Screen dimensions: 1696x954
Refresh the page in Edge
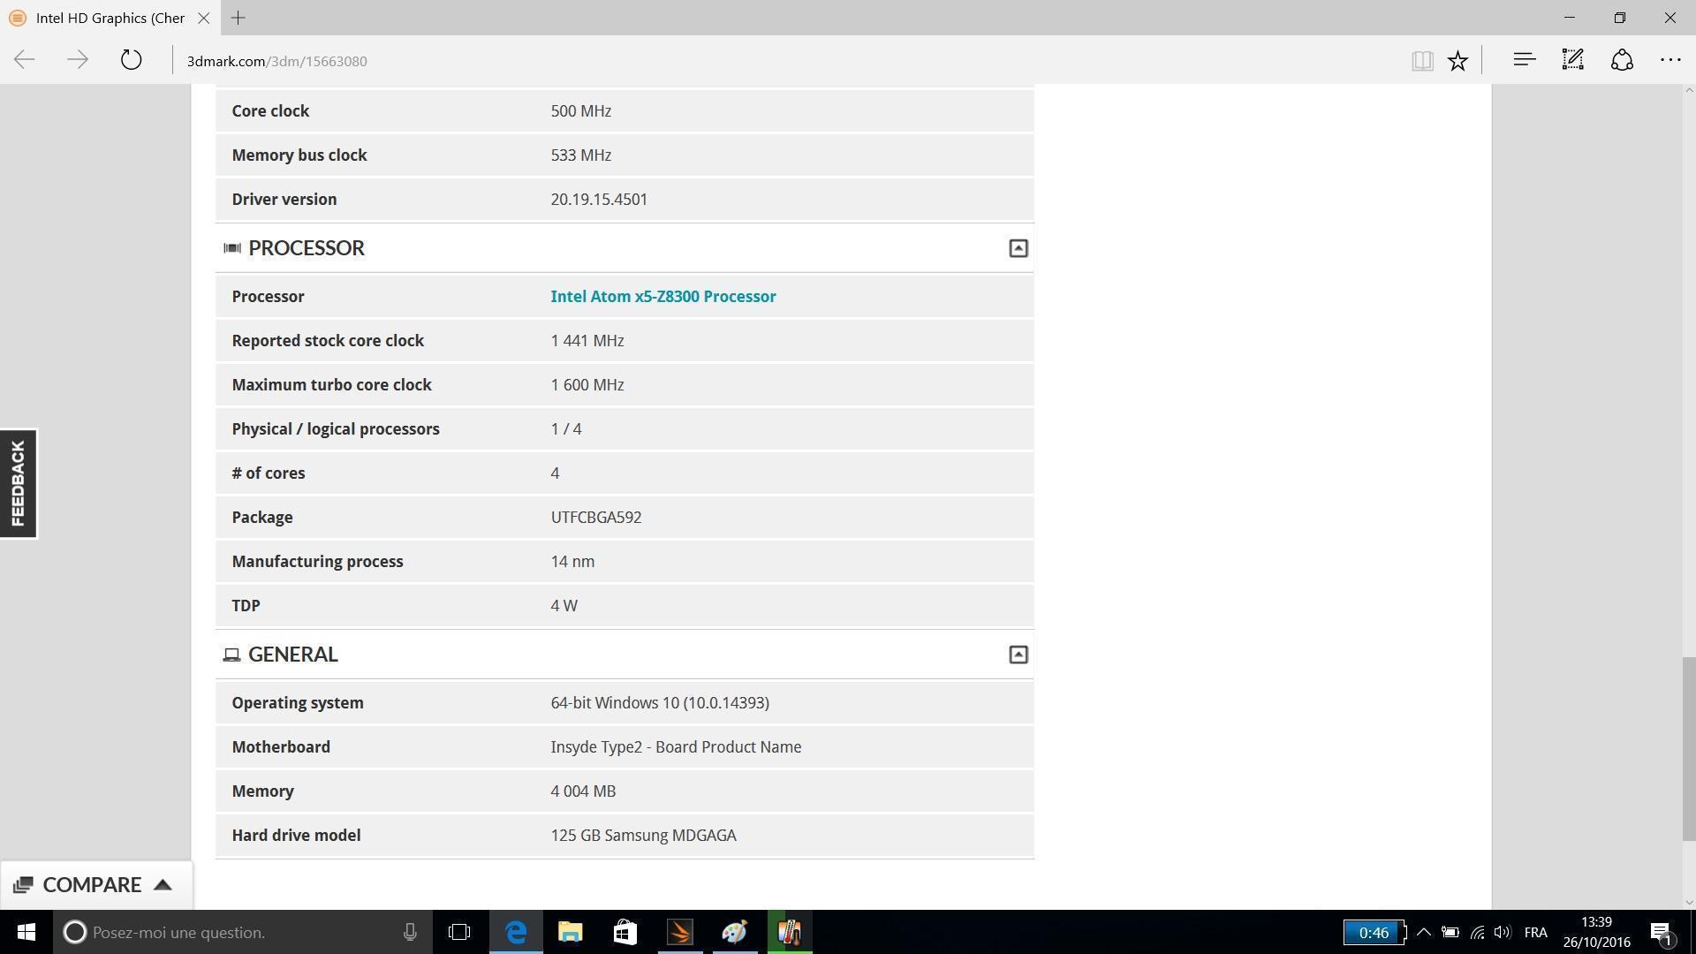[131, 60]
